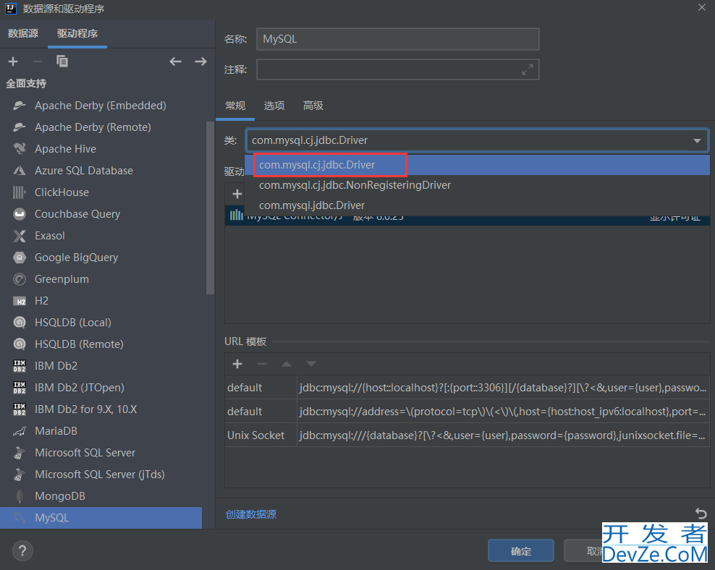Image resolution: width=715 pixels, height=570 pixels.
Task: Select the first default jdbc:mysql://{host URL row
Action: tap(467, 388)
